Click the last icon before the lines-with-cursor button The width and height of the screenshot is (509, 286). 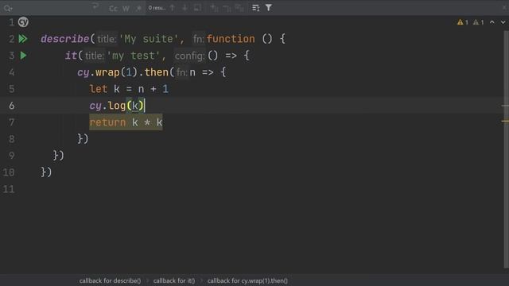coord(239,8)
